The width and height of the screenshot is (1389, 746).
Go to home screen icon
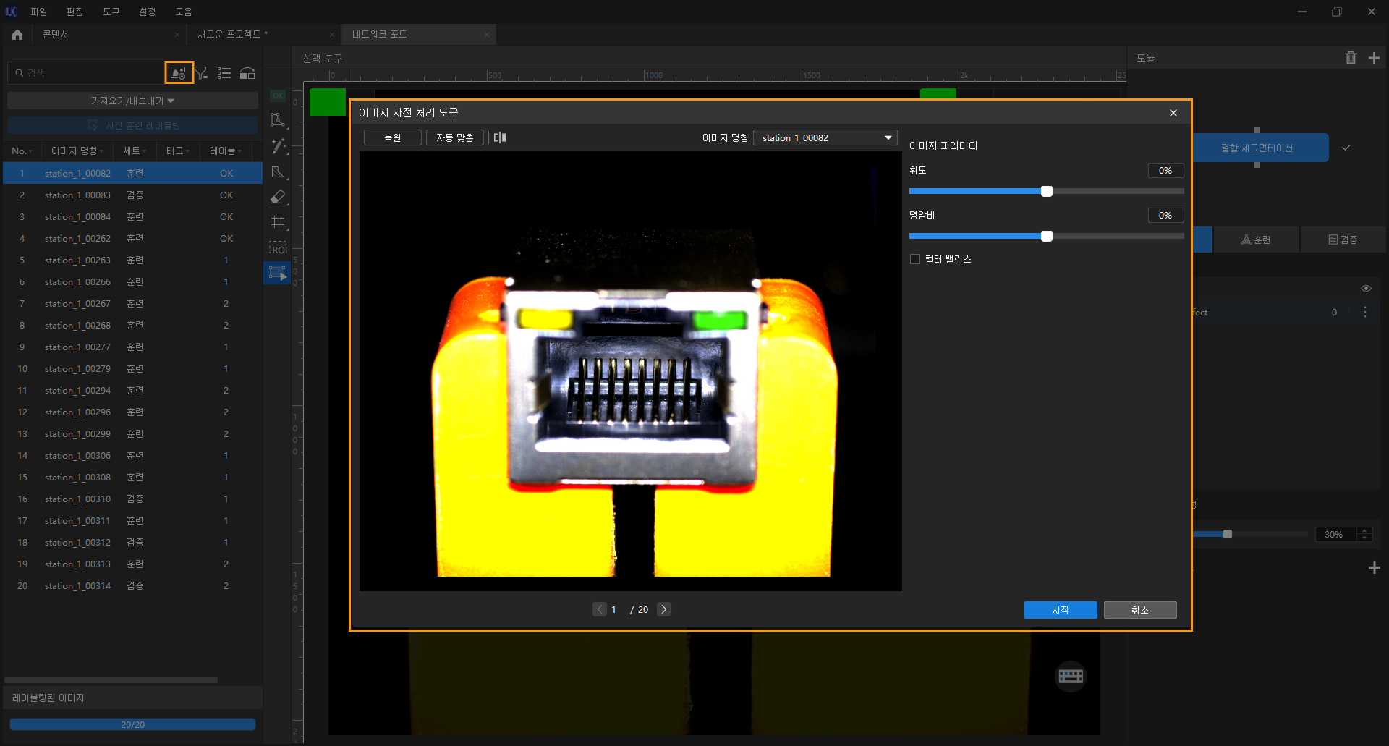(17, 35)
